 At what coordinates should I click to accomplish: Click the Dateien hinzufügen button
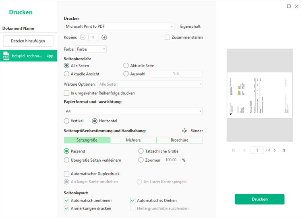pyautogui.click(x=28, y=41)
